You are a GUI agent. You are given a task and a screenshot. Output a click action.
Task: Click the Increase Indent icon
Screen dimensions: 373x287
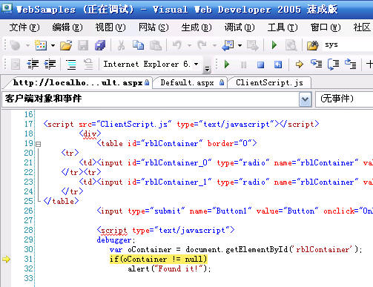pyautogui.click(x=50, y=65)
